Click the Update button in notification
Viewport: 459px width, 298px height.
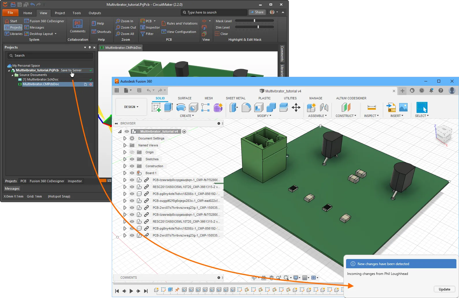coord(444,289)
